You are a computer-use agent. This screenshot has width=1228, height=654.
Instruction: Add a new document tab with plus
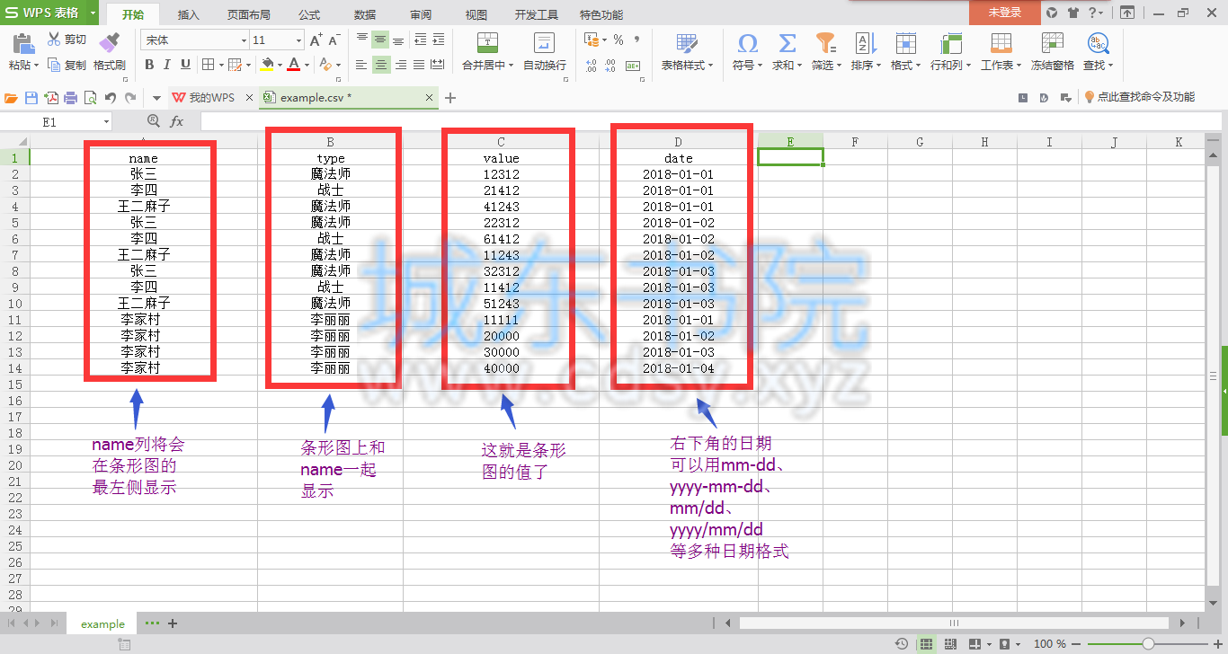[x=450, y=98]
